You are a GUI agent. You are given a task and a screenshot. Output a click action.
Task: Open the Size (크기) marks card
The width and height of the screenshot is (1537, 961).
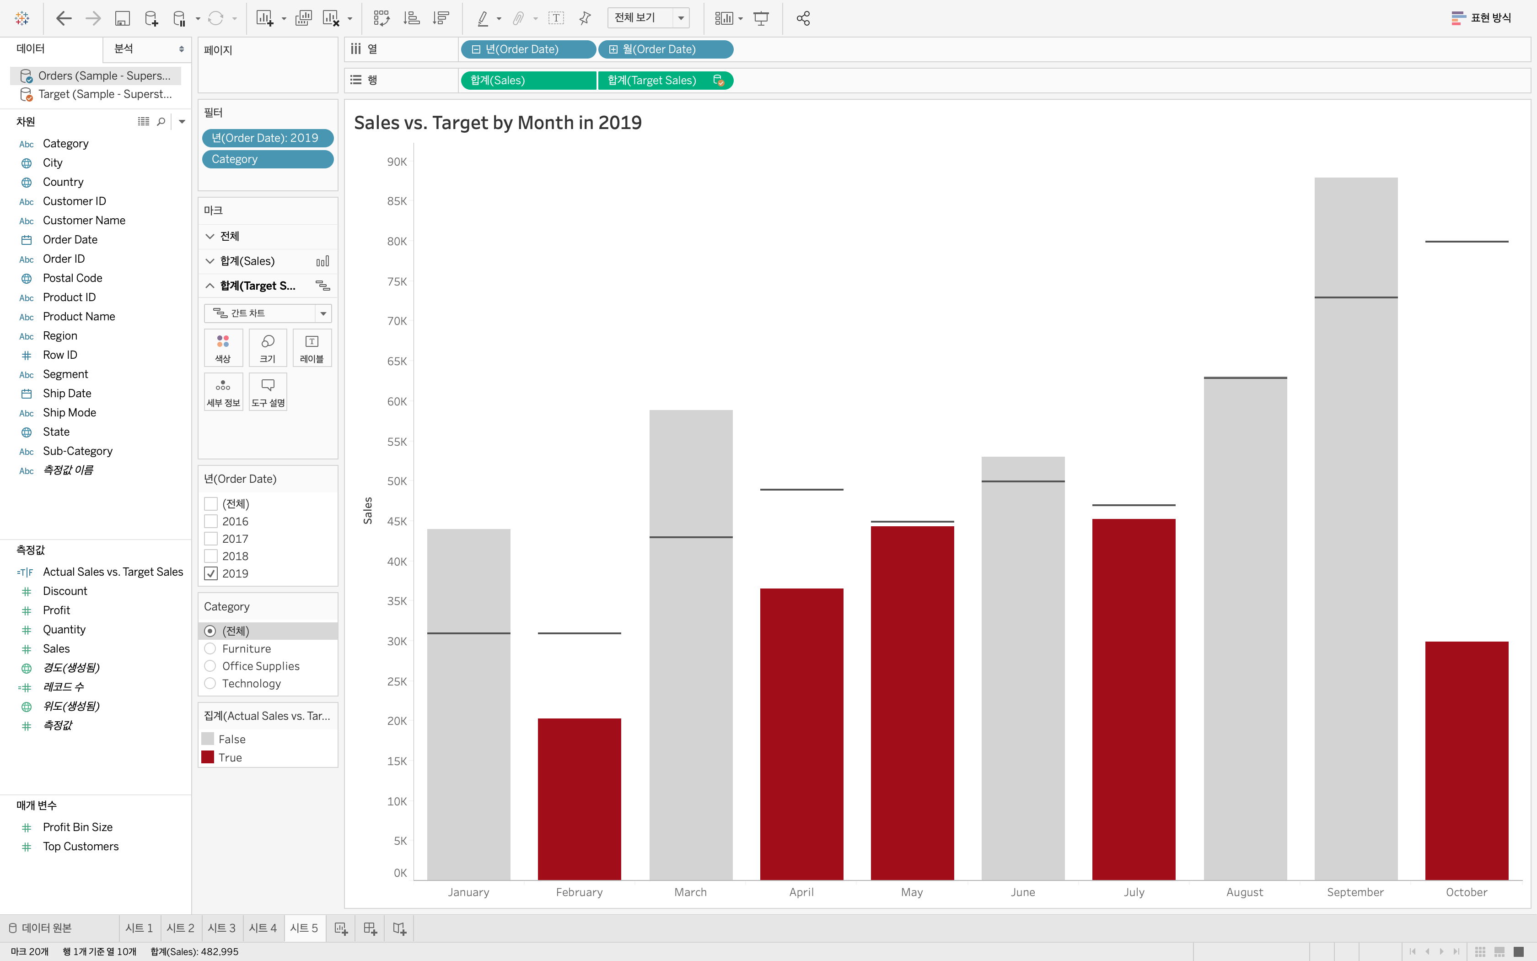click(268, 348)
